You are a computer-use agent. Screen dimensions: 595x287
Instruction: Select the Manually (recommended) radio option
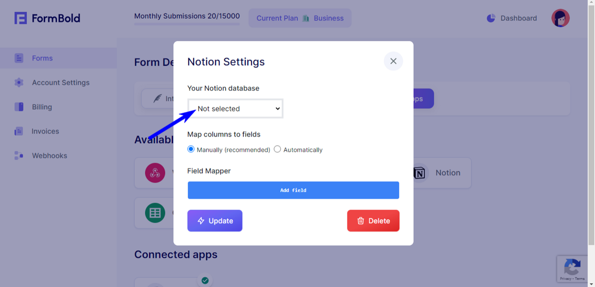[x=191, y=149]
